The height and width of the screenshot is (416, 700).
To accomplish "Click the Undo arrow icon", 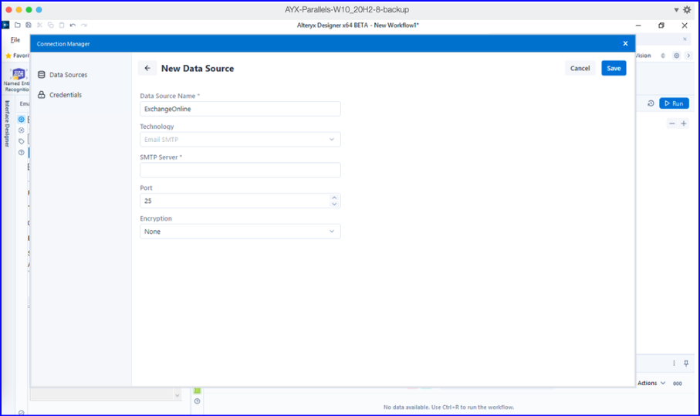I will click(73, 25).
